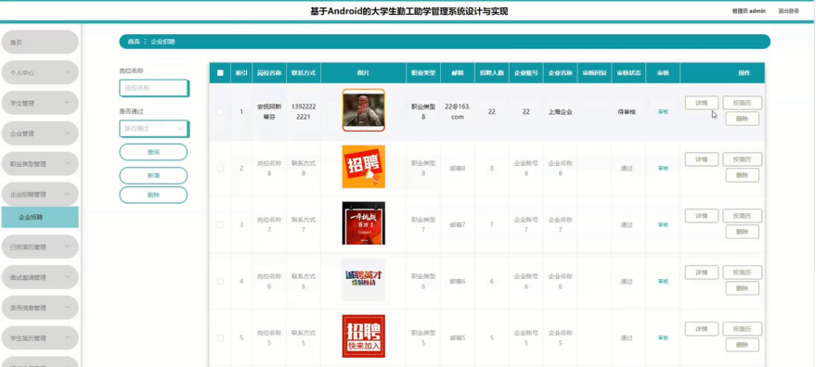Click 审核 link in row 岗位名称6
Screen dimensions: 816x367
tap(663, 281)
